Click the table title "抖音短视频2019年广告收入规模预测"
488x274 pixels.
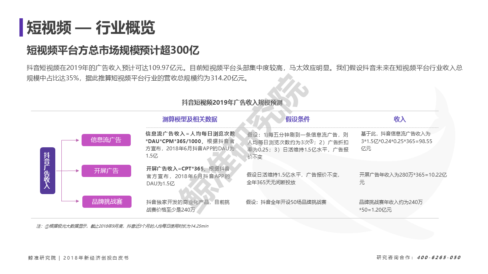(x=232, y=102)
